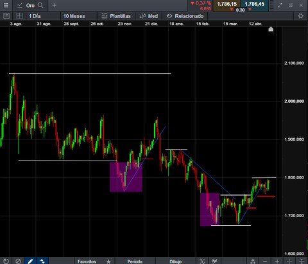Toggle the up-down arrows tool

(42, 261)
